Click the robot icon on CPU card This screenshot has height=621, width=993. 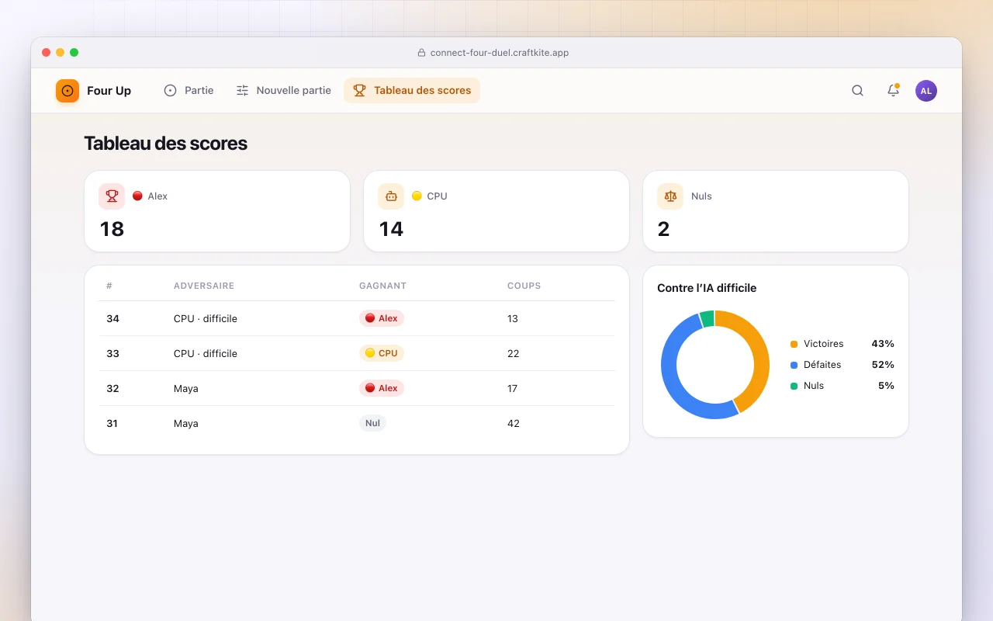point(391,196)
